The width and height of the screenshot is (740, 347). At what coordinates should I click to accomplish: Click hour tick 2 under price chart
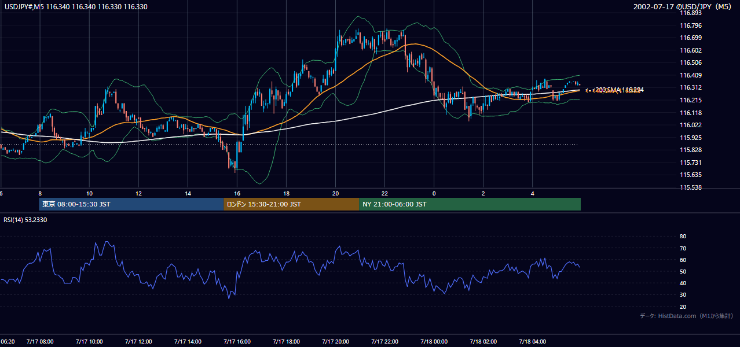click(483, 193)
